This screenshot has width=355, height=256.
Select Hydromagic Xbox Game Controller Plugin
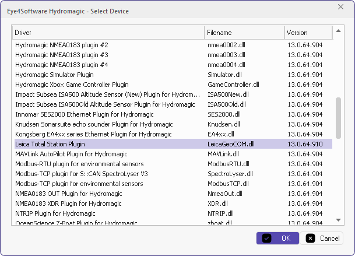click(174, 85)
